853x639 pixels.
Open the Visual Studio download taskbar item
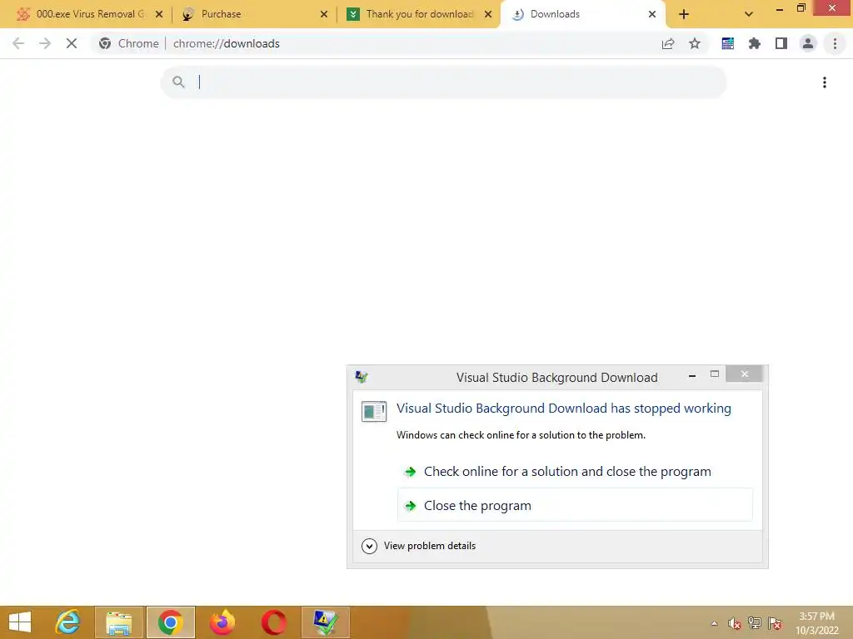tap(326, 622)
